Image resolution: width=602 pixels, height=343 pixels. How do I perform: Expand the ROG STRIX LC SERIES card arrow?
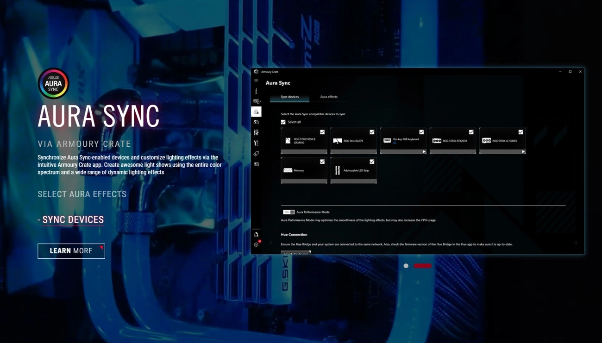[x=523, y=152]
